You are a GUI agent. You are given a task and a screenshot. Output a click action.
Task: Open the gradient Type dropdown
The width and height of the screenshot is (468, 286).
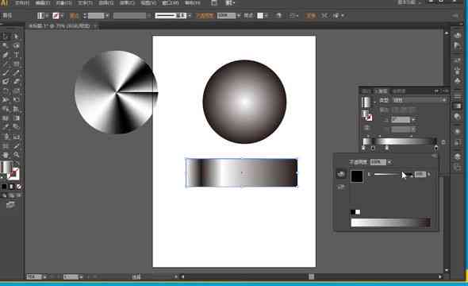pos(420,100)
